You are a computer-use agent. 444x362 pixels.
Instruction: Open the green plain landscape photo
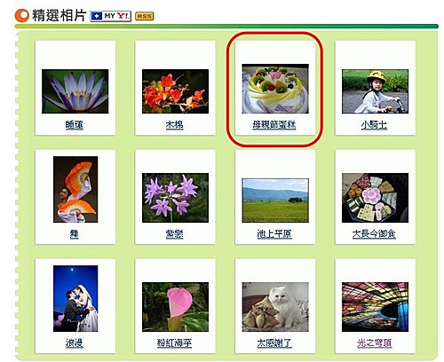(x=275, y=201)
